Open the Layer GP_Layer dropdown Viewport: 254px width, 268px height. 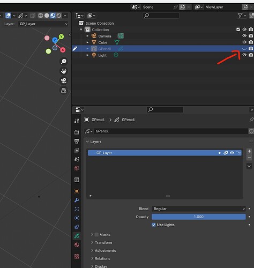tap(43, 24)
